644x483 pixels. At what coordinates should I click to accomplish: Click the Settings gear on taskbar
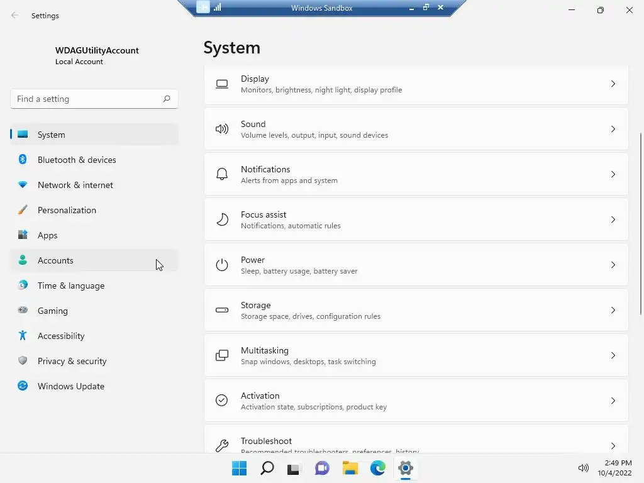tap(406, 468)
